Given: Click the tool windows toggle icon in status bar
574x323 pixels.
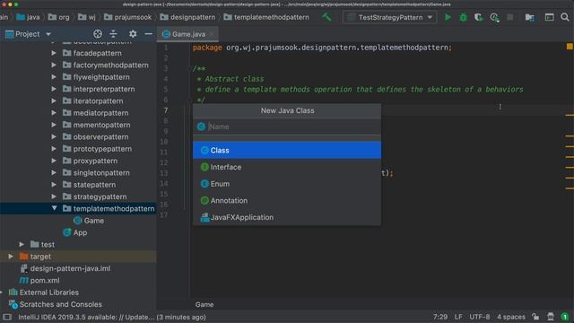Looking at the screenshot, I should [6, 317].
